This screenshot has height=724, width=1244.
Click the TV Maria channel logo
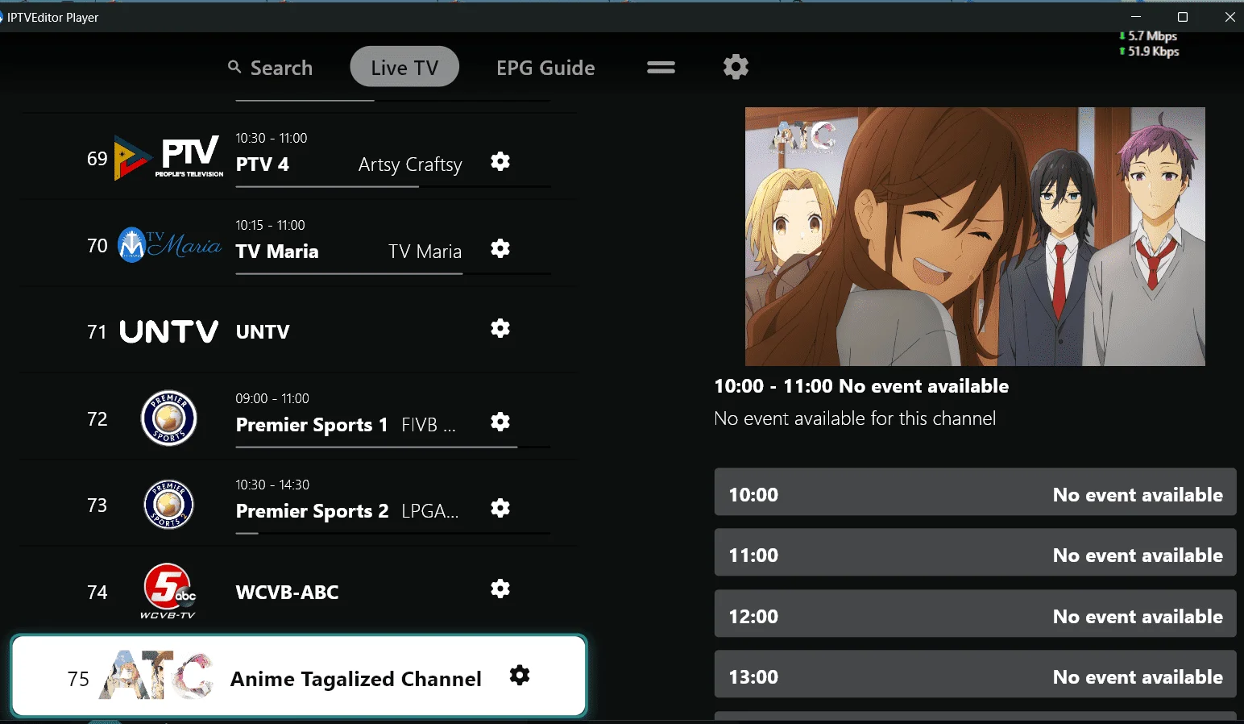[169, 245]
